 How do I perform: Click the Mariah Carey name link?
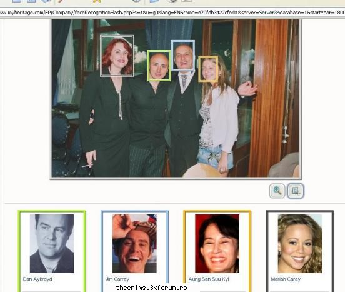coord(286,279)
